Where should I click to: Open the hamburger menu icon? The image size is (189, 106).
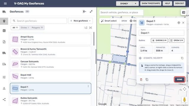coord(5,4)
